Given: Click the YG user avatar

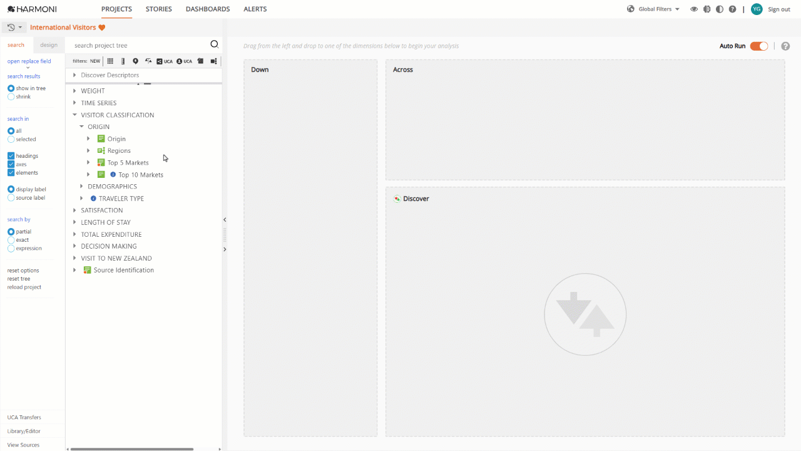Looking at the screenshot, I should click(x=757, y=9).
